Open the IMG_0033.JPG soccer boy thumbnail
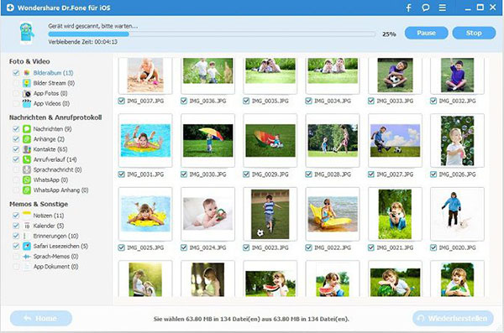The height and width of the screenshot is (333, 504). coord(395,75)
